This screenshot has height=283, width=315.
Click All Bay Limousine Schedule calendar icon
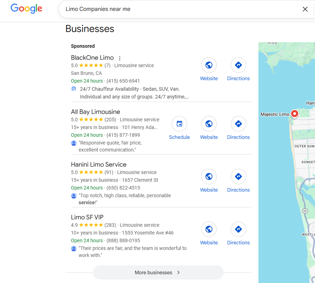click(x=179, y=124)
